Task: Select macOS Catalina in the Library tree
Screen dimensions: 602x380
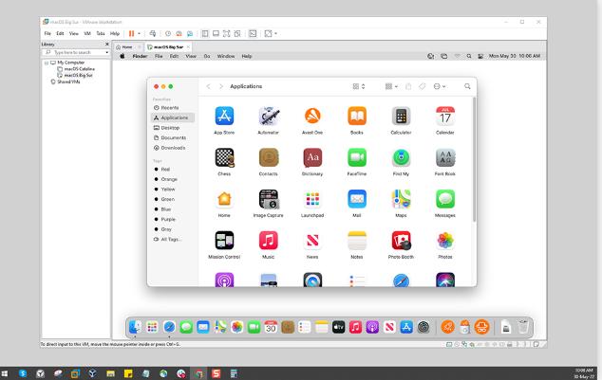Action: pyautogui.click(x=79, y=69)
